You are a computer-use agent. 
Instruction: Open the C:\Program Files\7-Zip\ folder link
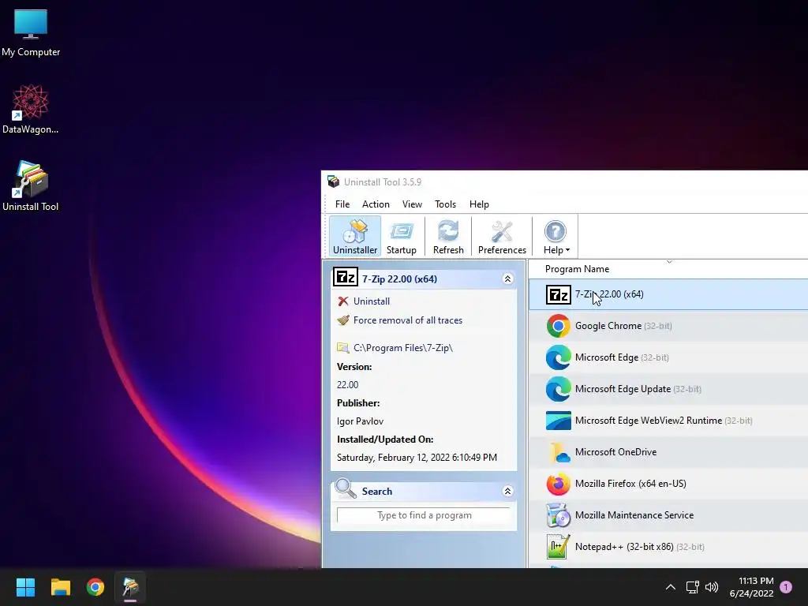pyautogui.click(x=403, y=348)
